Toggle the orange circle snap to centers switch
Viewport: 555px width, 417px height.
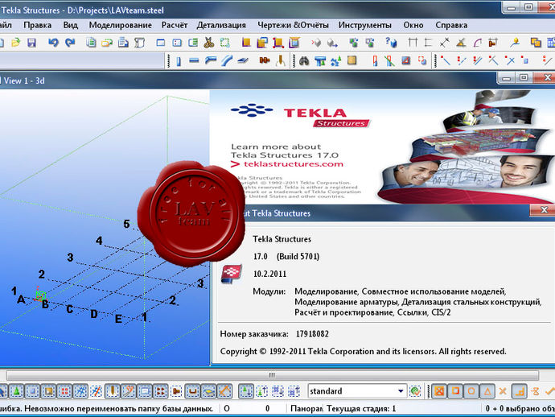pos(471,391)
